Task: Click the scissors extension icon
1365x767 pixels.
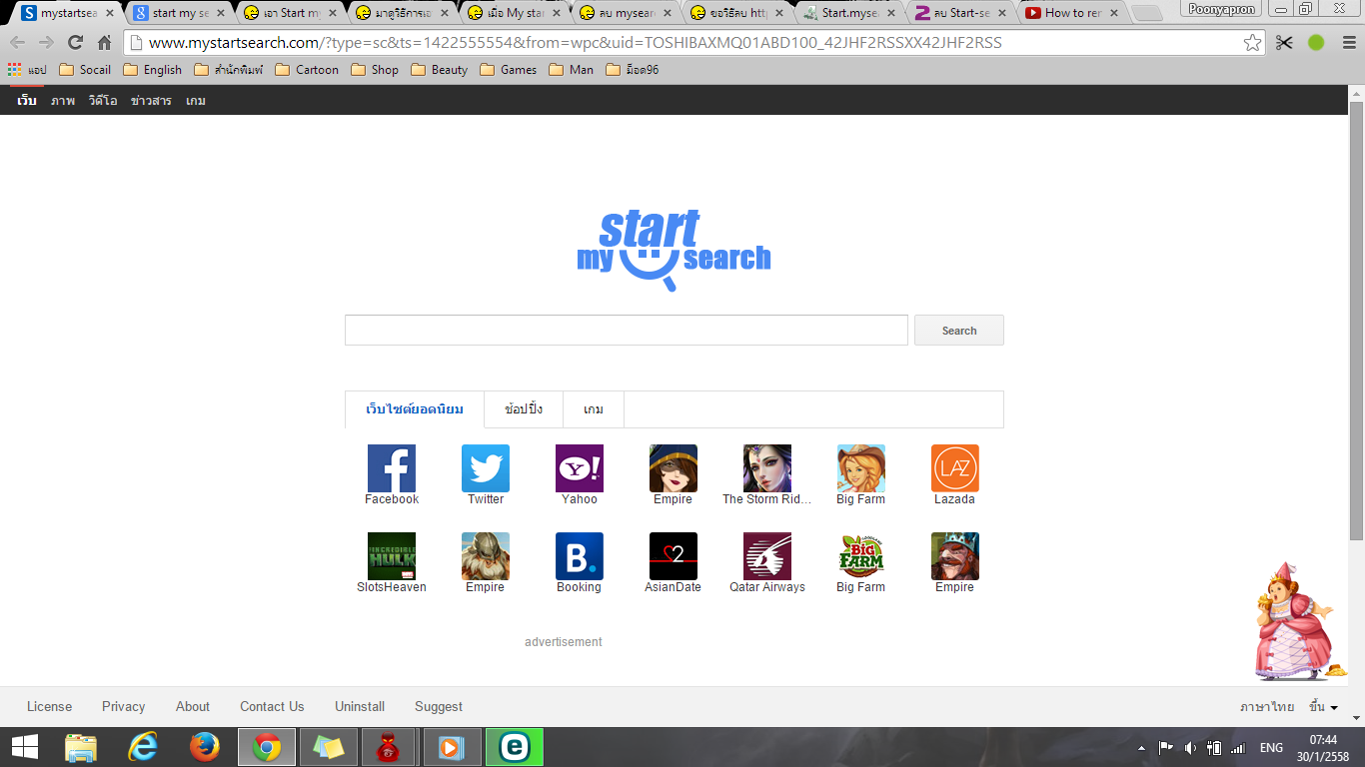Action: [x=1284, y=43]
